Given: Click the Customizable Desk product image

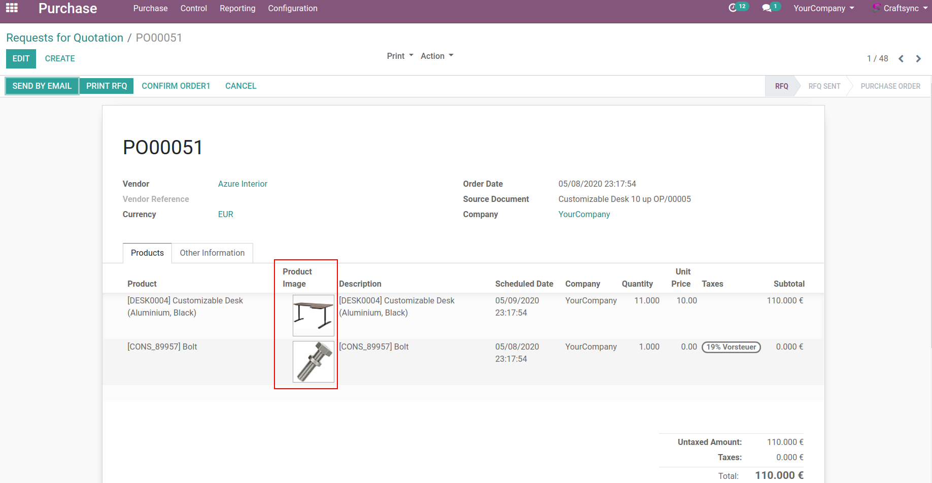Looking at the screenshot, I should tap(313, 315).
